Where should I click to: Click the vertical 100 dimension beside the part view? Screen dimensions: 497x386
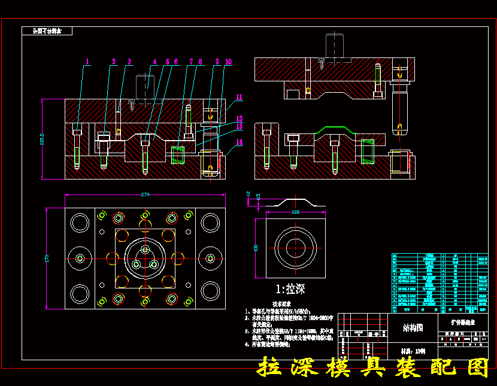pyautogui.click(x=256, y=248)
